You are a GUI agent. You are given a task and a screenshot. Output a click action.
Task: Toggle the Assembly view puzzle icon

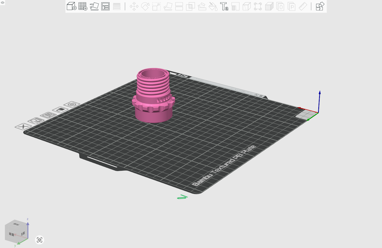pyautogui.click(x=320, y=6)
